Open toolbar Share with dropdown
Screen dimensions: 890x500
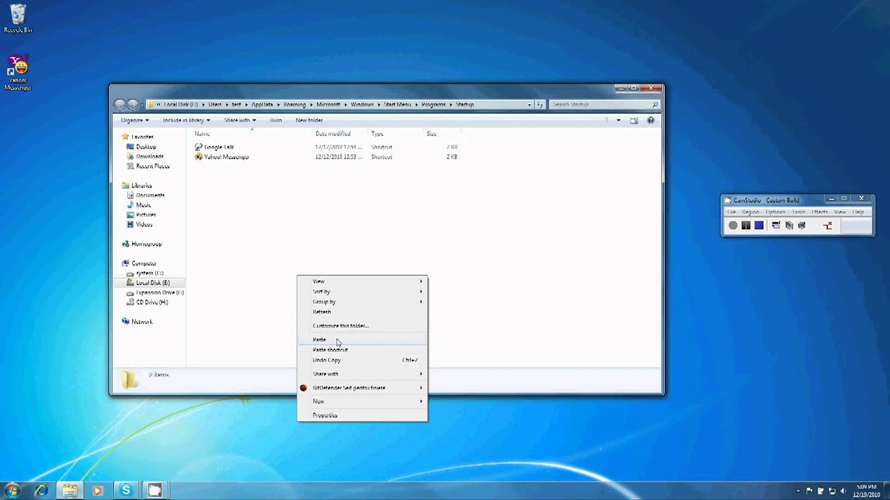[240, 120]
